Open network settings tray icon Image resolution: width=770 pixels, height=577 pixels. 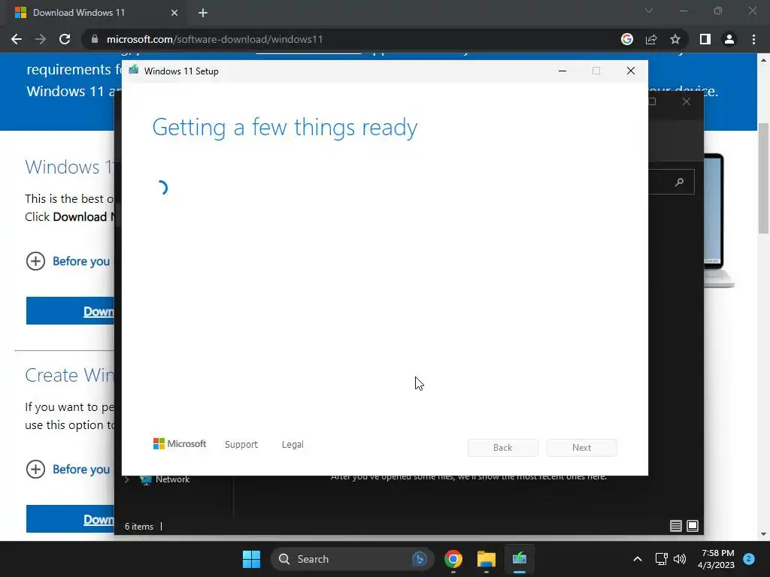(662, 559)
